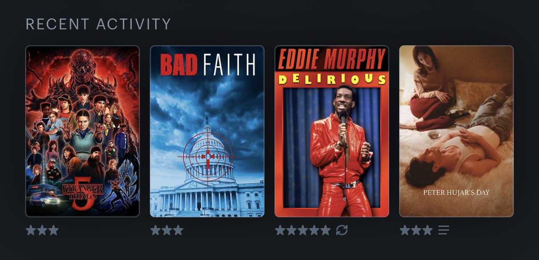Click the BAD FAITH title text on poster
The width and height of the screenshot is (539, 260).
pos(208,65)
